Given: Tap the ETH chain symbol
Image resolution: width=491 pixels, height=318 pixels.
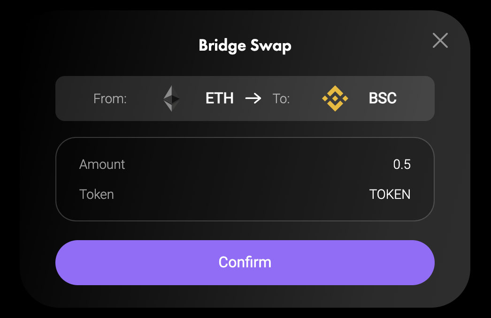Looking at the screenshot, I should click(219, 98).
